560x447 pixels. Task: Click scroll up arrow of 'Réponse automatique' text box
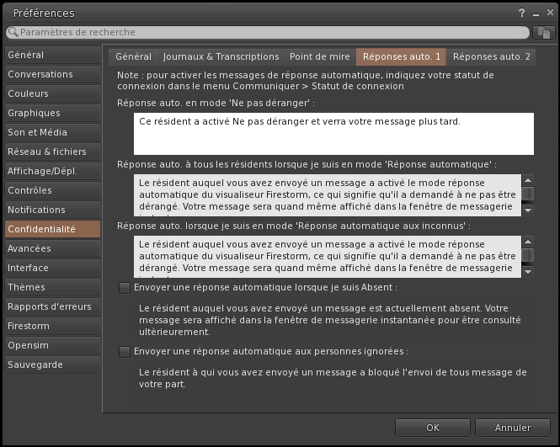point(528,180)
